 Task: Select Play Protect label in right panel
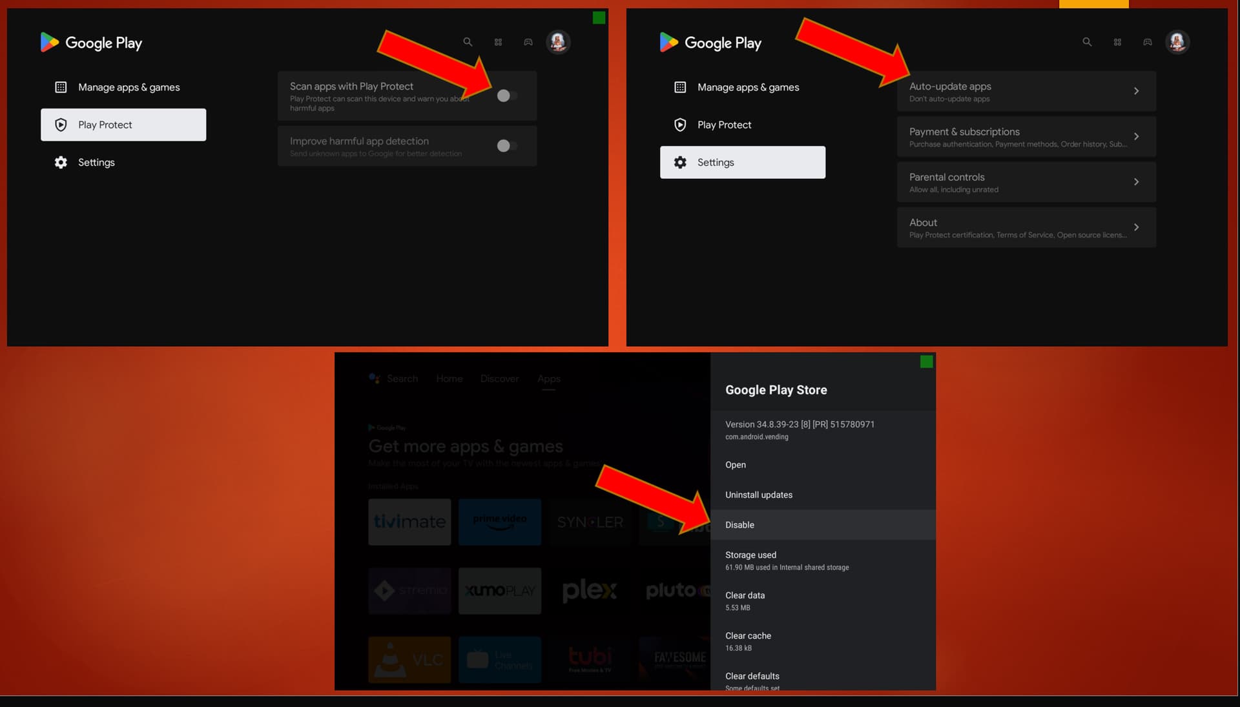click(x=724, y=125)
